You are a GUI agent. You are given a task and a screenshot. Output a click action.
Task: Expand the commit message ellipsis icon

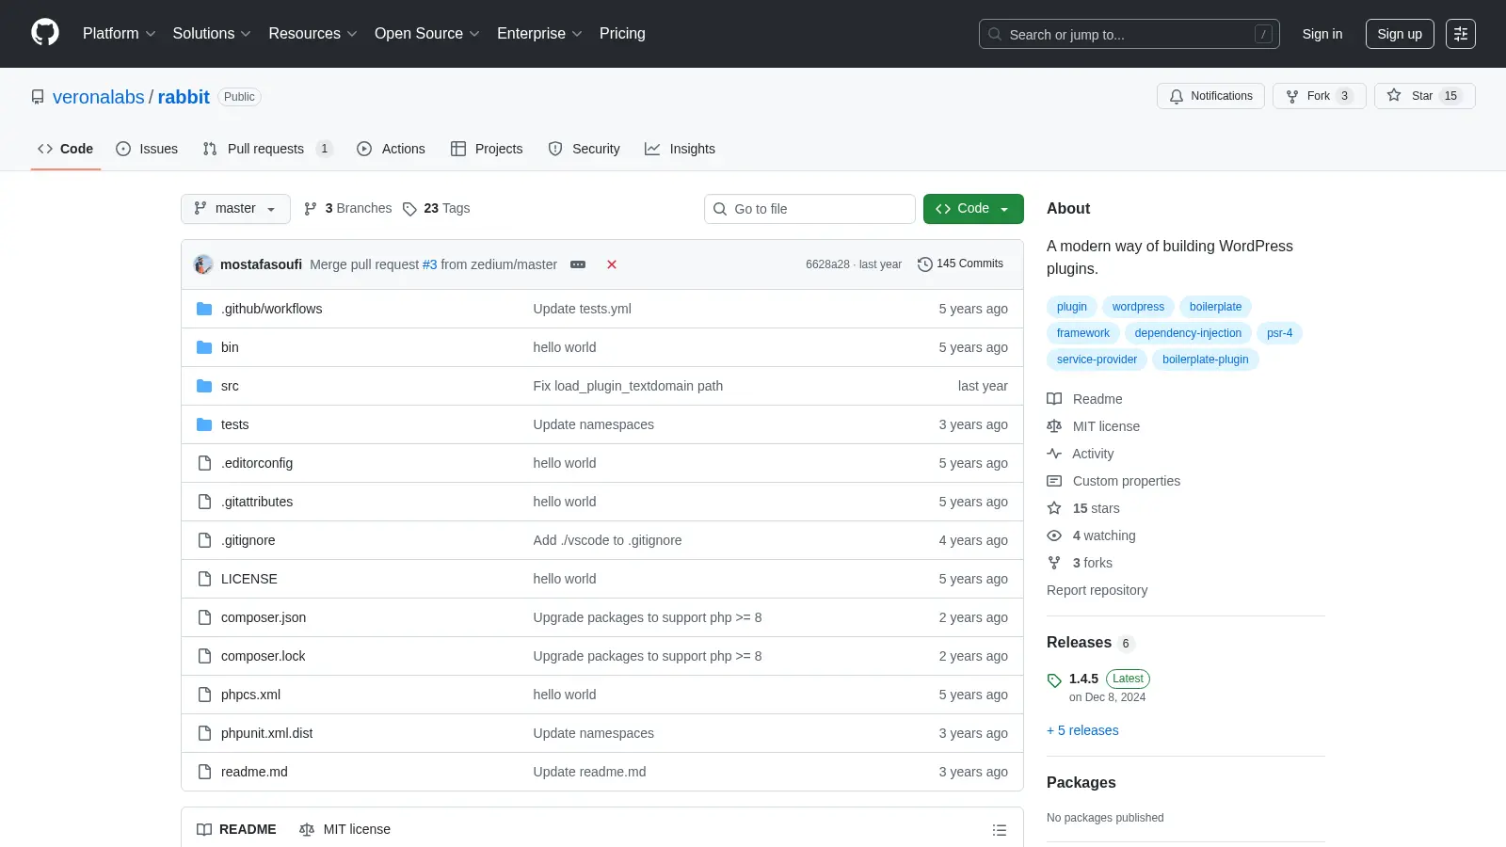[578, 264]
